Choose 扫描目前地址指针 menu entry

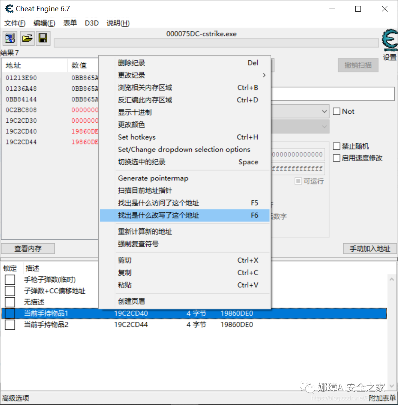(185, 190)
